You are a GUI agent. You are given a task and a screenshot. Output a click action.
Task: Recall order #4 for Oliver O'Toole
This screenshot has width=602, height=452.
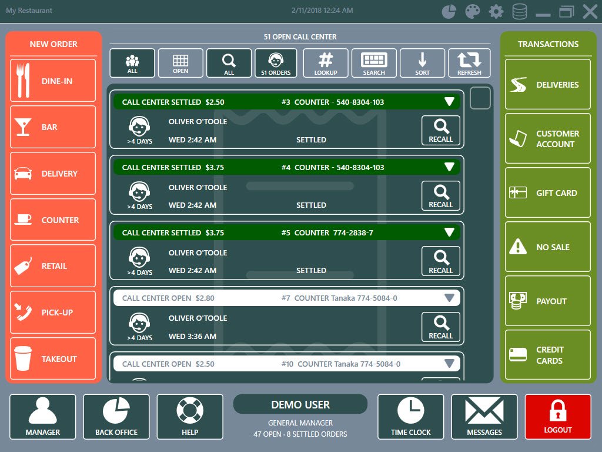pyautogui.click(x=441, y=196)
